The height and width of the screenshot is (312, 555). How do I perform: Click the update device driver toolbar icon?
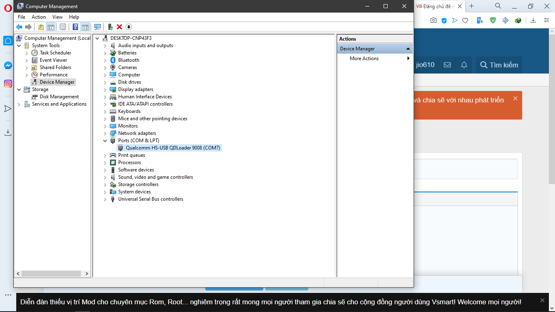[110, 27]
